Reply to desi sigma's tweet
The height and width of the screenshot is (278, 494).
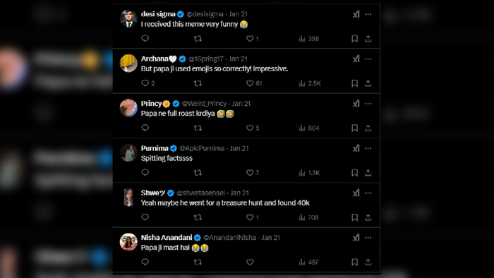[x=145, y=38]
